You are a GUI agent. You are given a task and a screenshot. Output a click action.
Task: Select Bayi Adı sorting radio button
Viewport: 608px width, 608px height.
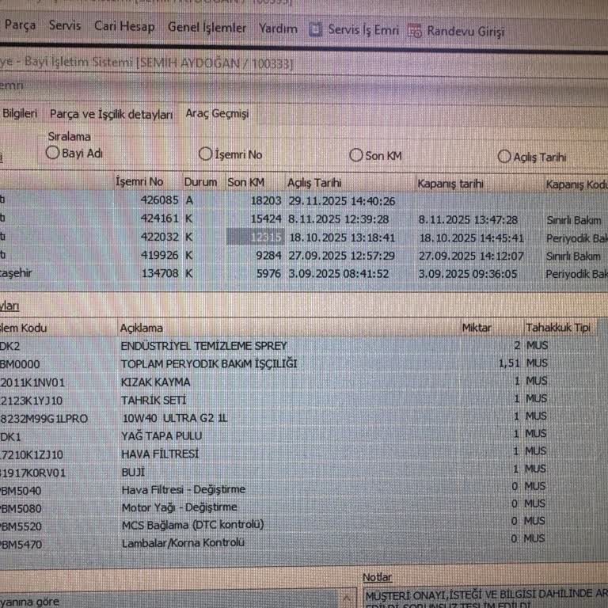[x=52, y=152]
